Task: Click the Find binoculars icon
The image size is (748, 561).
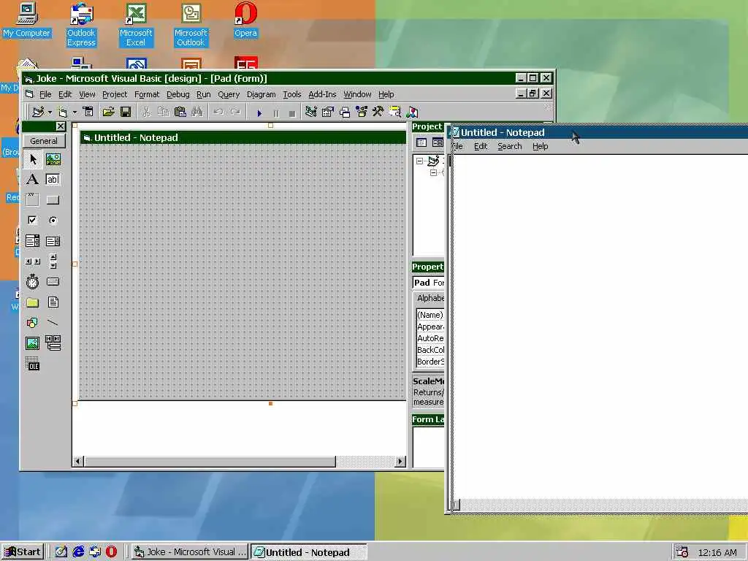Action: coord(197,112)
